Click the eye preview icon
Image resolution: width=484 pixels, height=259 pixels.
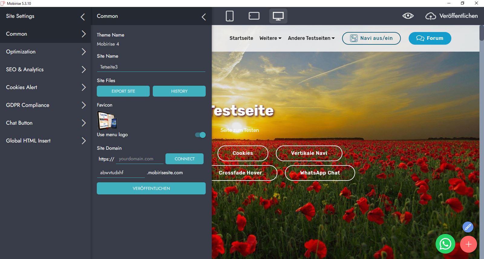coord(408,16)
